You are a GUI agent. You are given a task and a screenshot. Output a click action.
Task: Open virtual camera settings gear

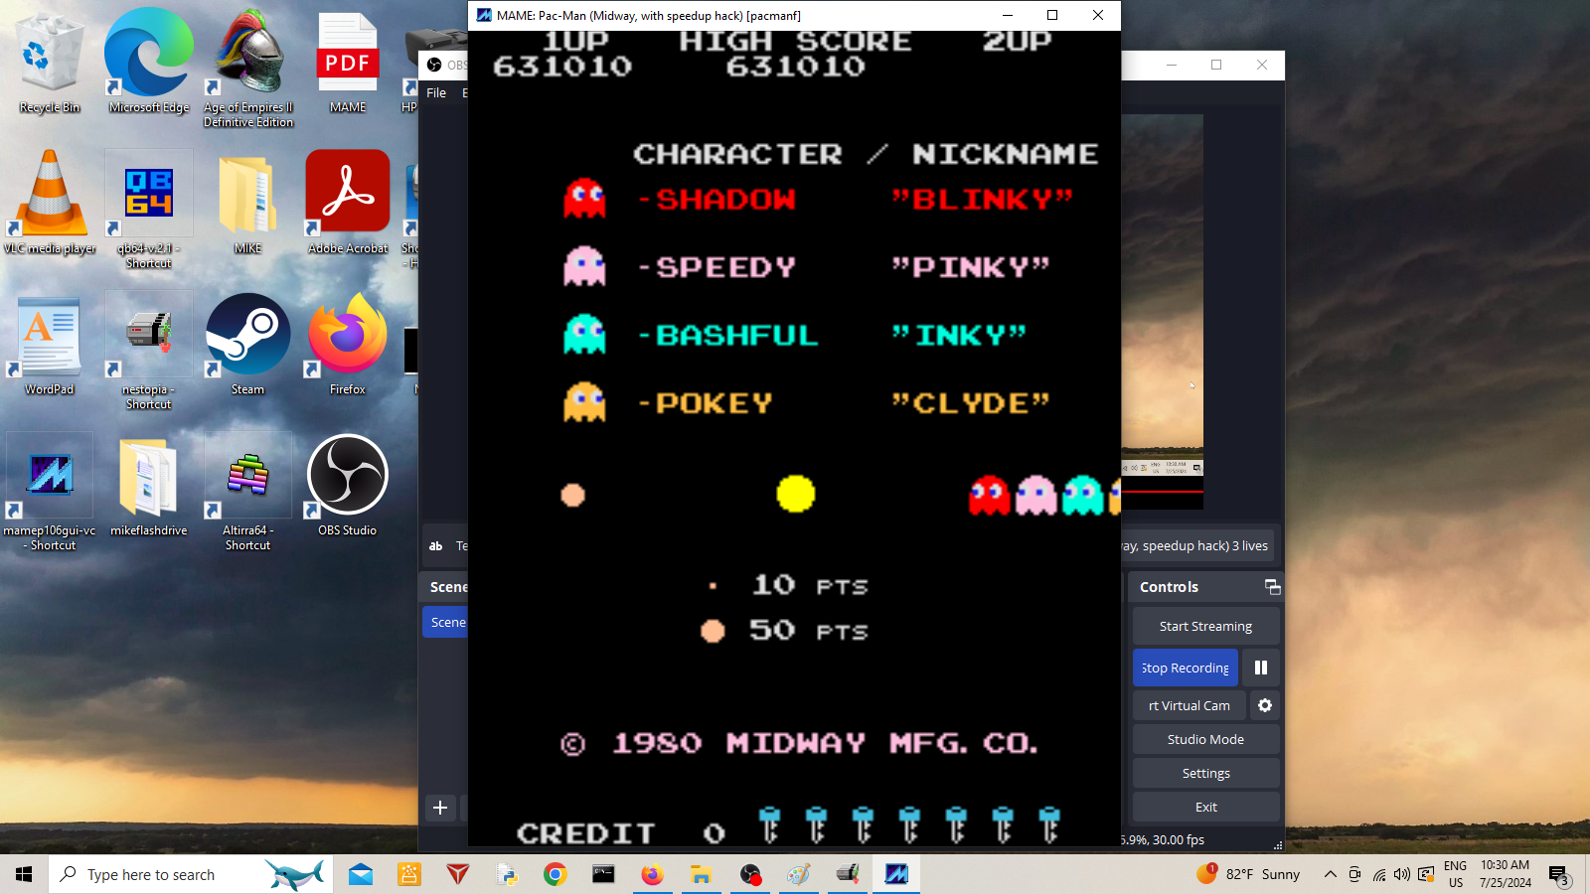[1264, 705]
